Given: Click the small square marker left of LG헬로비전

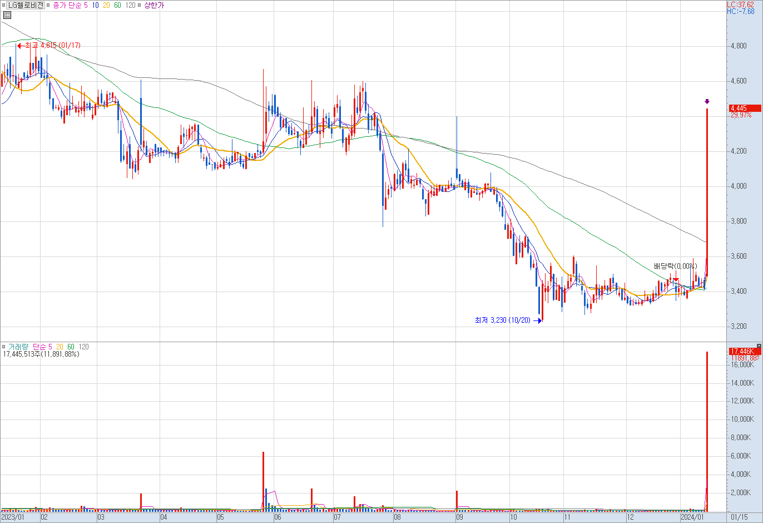Looking at the screenshot, I should click(x=3, y=5).
